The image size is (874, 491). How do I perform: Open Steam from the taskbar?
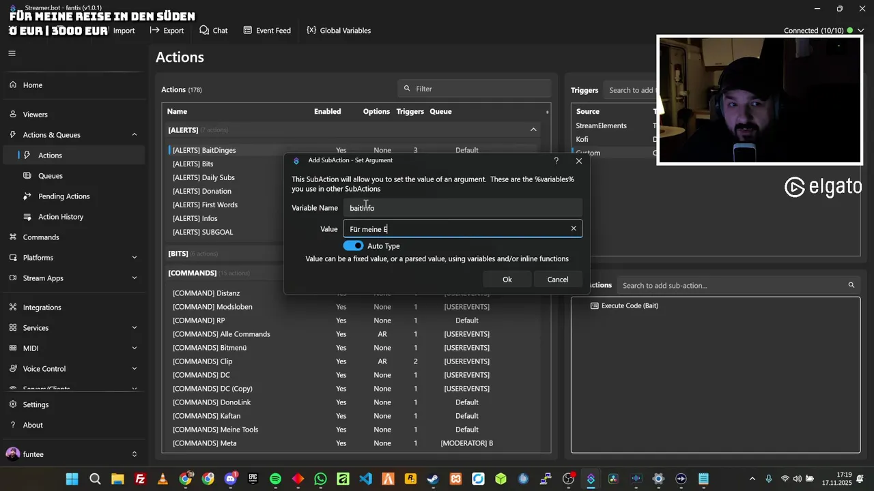[433, 479]
